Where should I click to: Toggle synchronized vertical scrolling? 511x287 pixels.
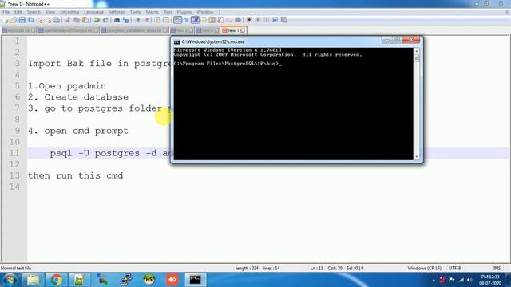(158, 20)
